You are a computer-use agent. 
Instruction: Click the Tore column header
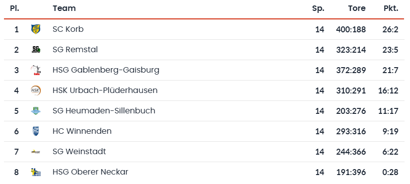[x=357, y=8]
